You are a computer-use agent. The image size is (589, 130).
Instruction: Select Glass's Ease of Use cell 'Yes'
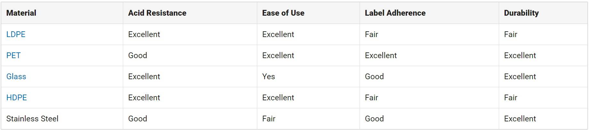[268, 76]
